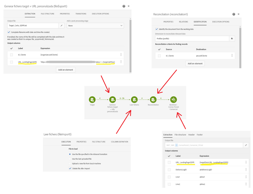Switch to the File Structure tab in fileExport1
The image size is (253, 194).
click(x=47, y=14)
